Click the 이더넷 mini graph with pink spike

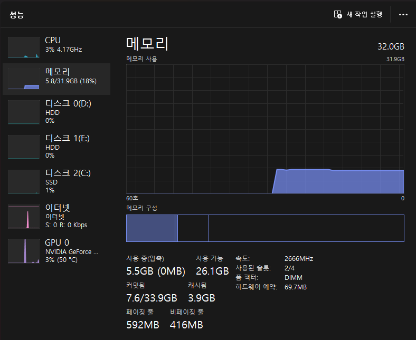24,216
